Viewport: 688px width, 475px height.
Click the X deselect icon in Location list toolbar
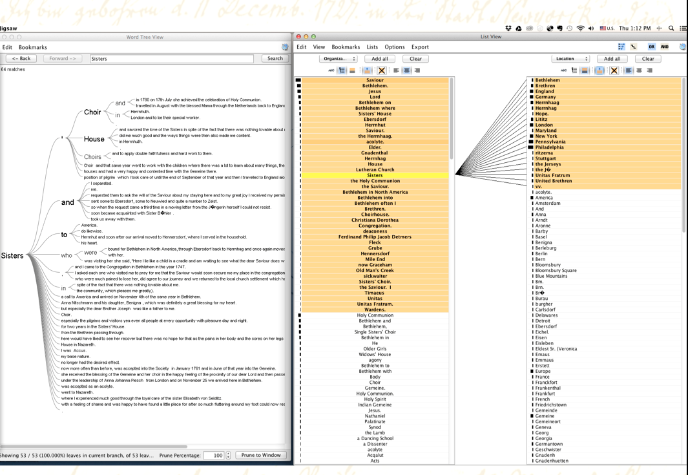(614, 70)
